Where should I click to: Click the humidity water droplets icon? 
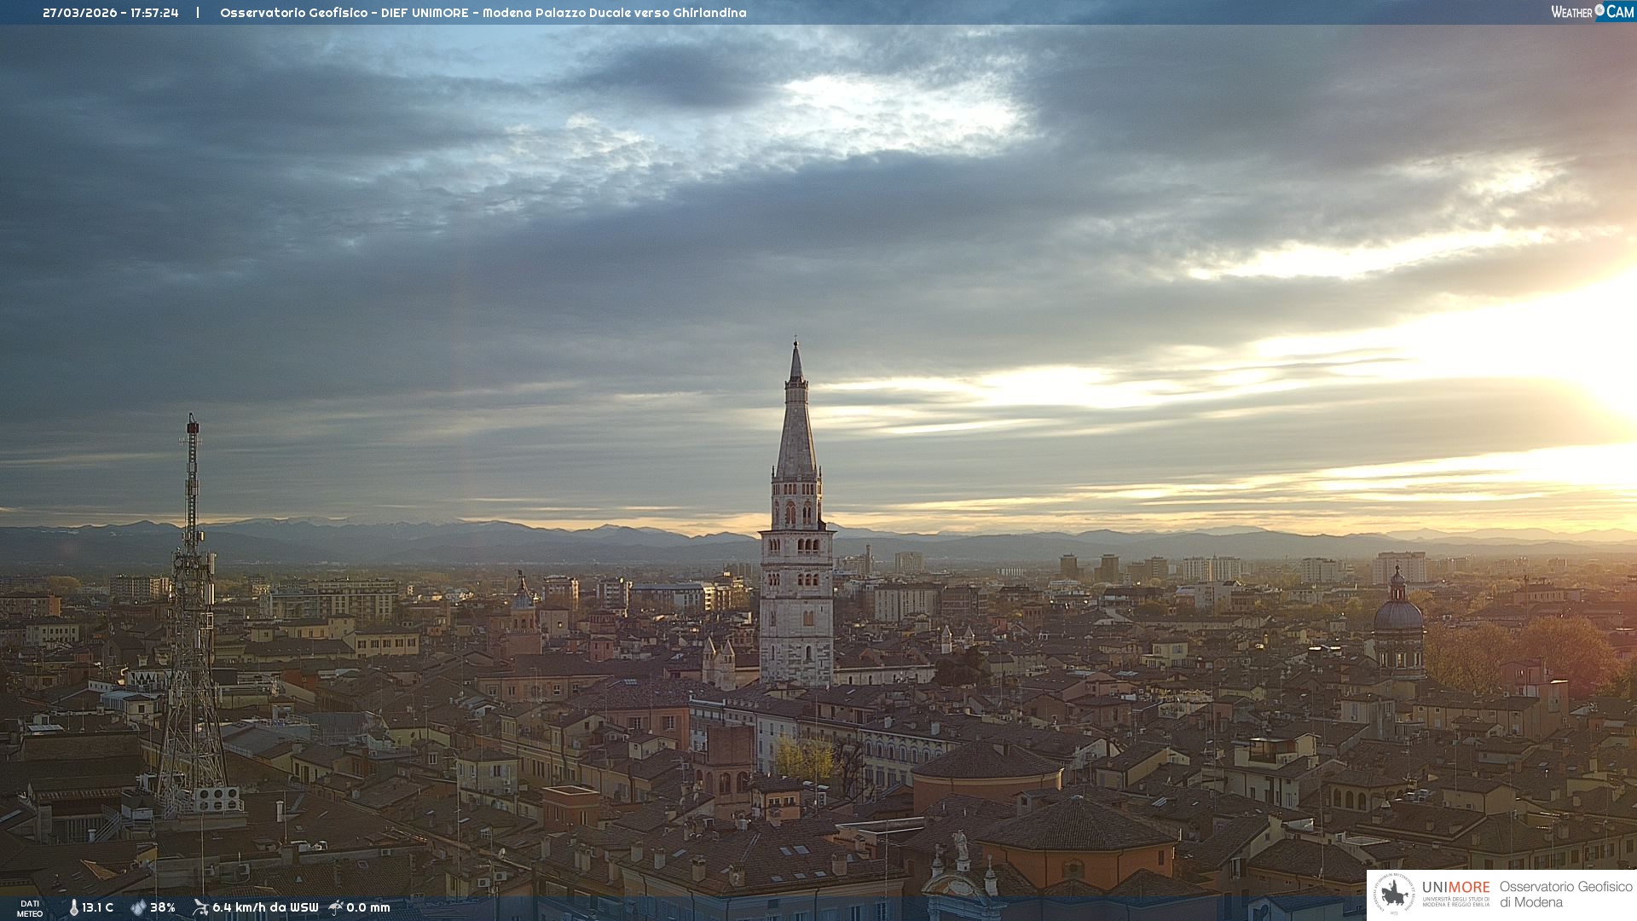pos(138,907)
